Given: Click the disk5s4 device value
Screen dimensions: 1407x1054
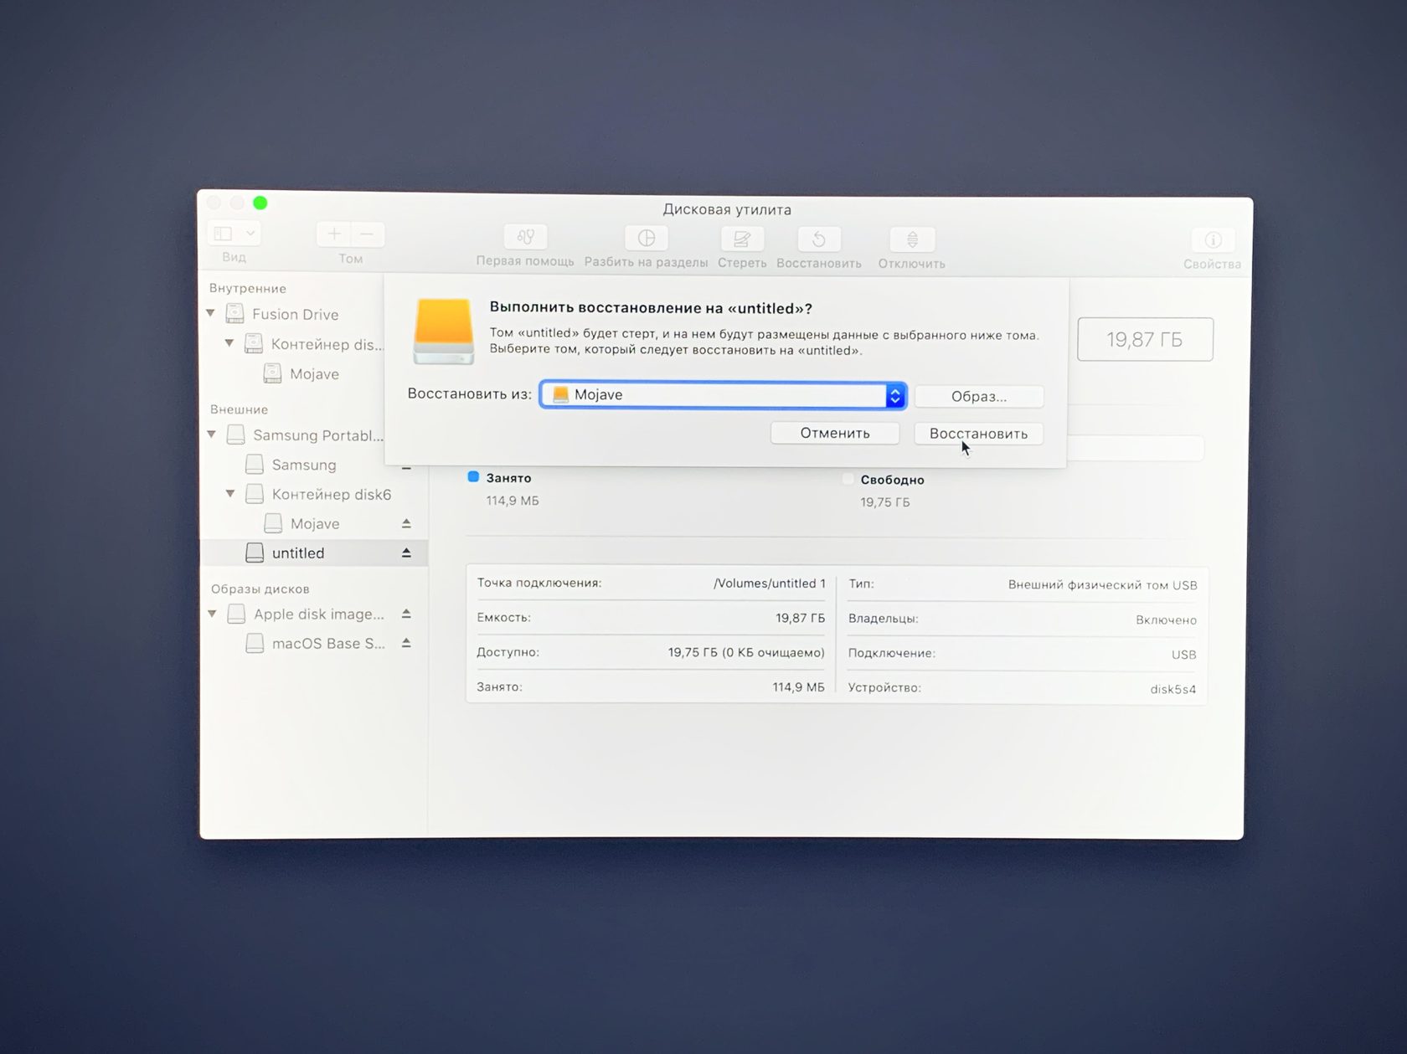Looking at the screenshot, I should pyautogui.click(x=1172, y=689).
